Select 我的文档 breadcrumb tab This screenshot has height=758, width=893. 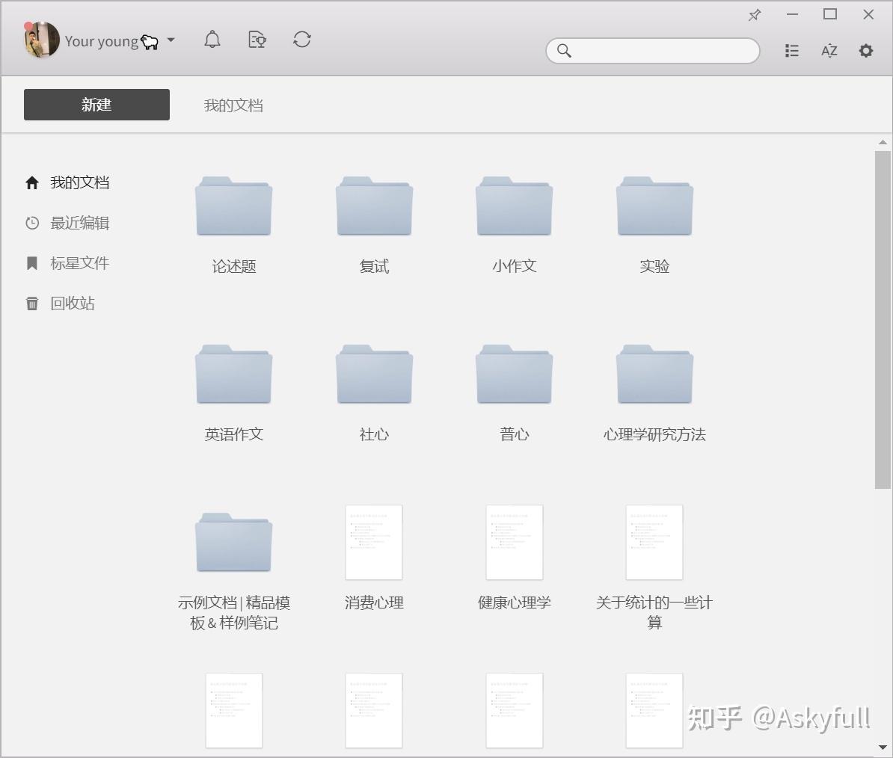233,105
